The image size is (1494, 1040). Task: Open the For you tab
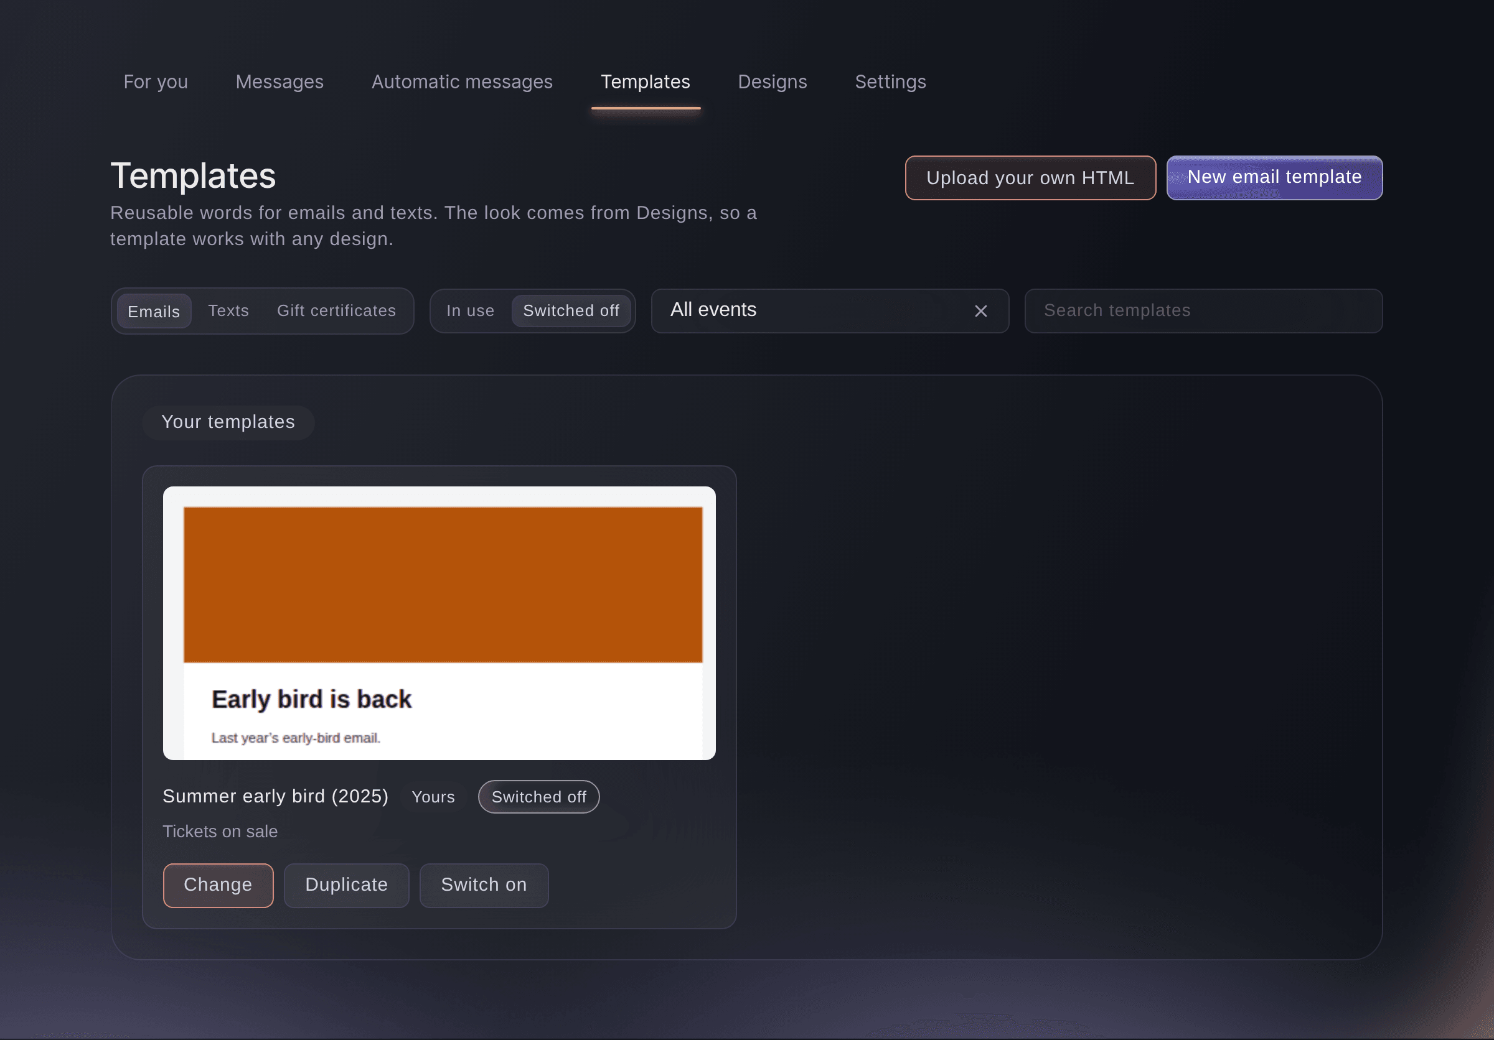tap(156, 82)
